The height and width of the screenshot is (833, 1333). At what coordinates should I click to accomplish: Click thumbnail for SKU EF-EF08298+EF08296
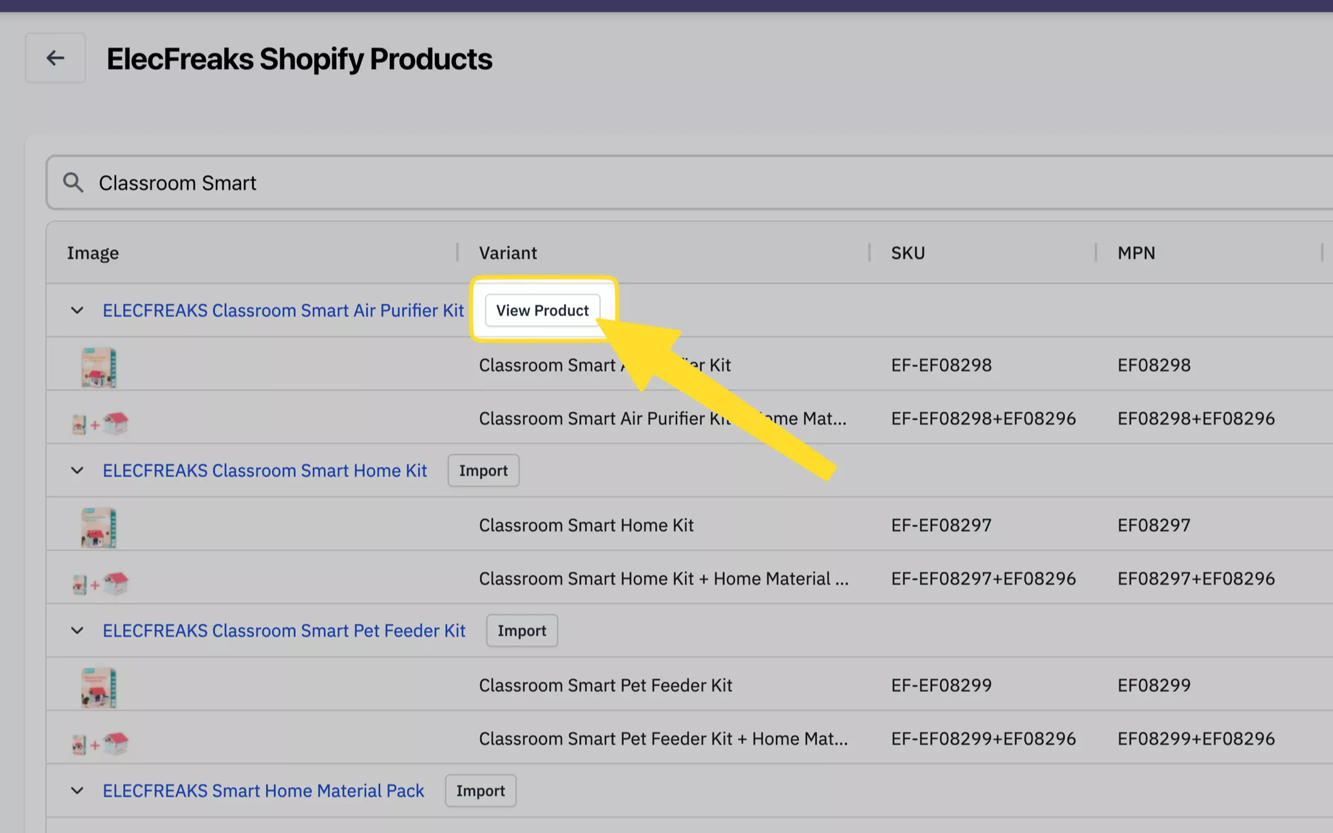100,424
